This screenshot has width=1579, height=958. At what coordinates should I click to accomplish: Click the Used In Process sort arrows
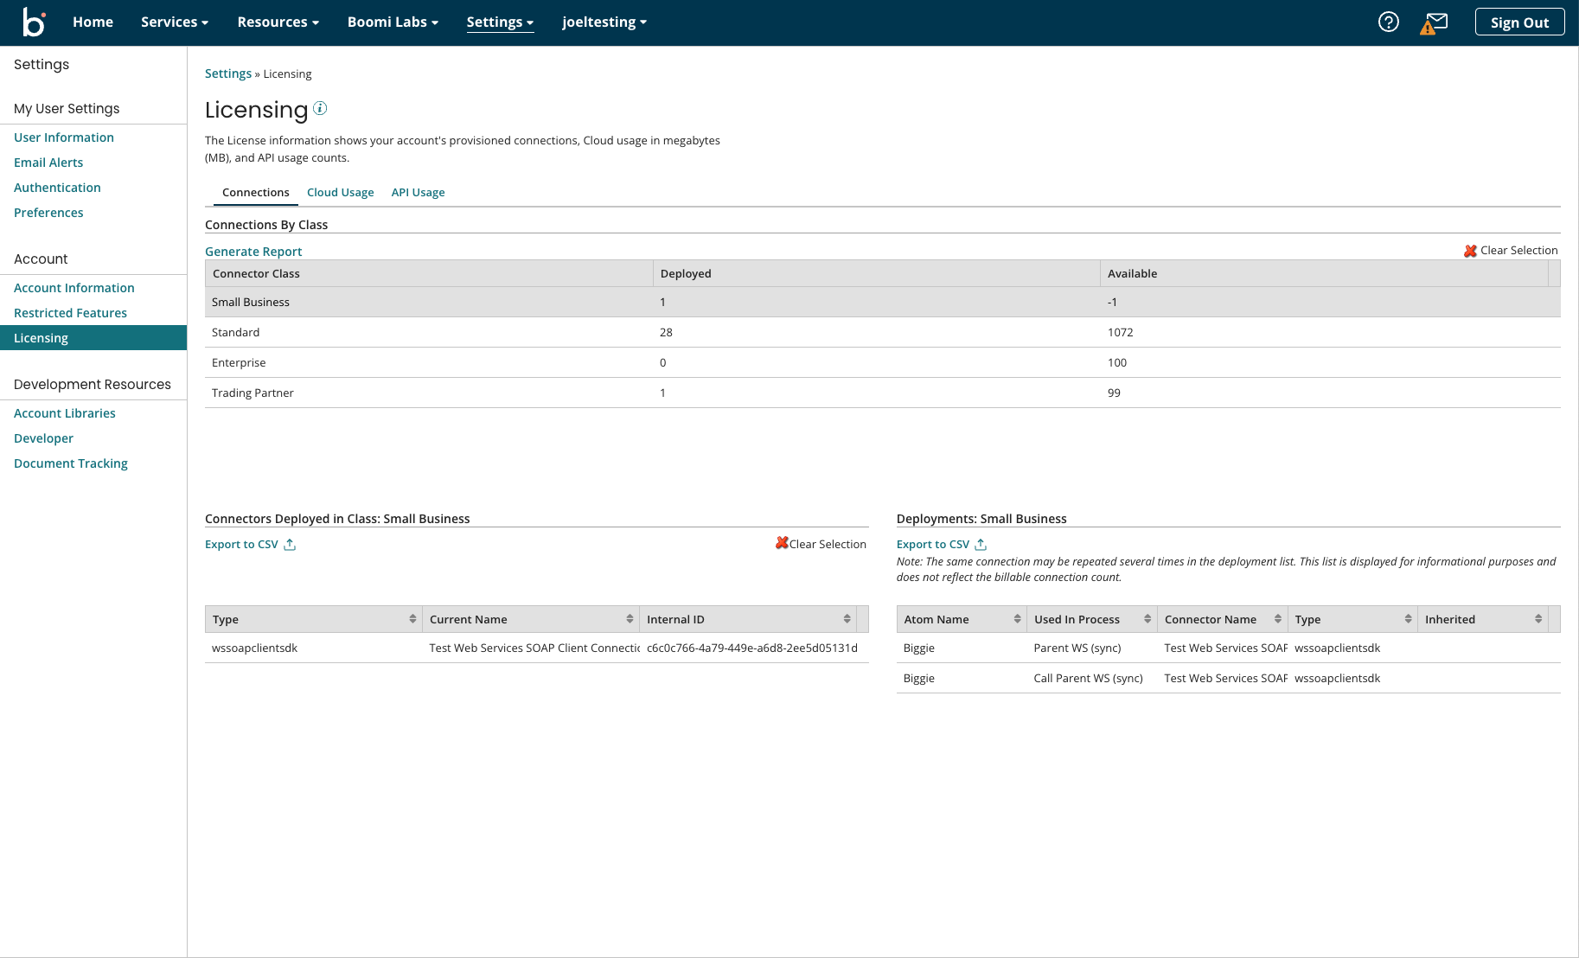1147,619
